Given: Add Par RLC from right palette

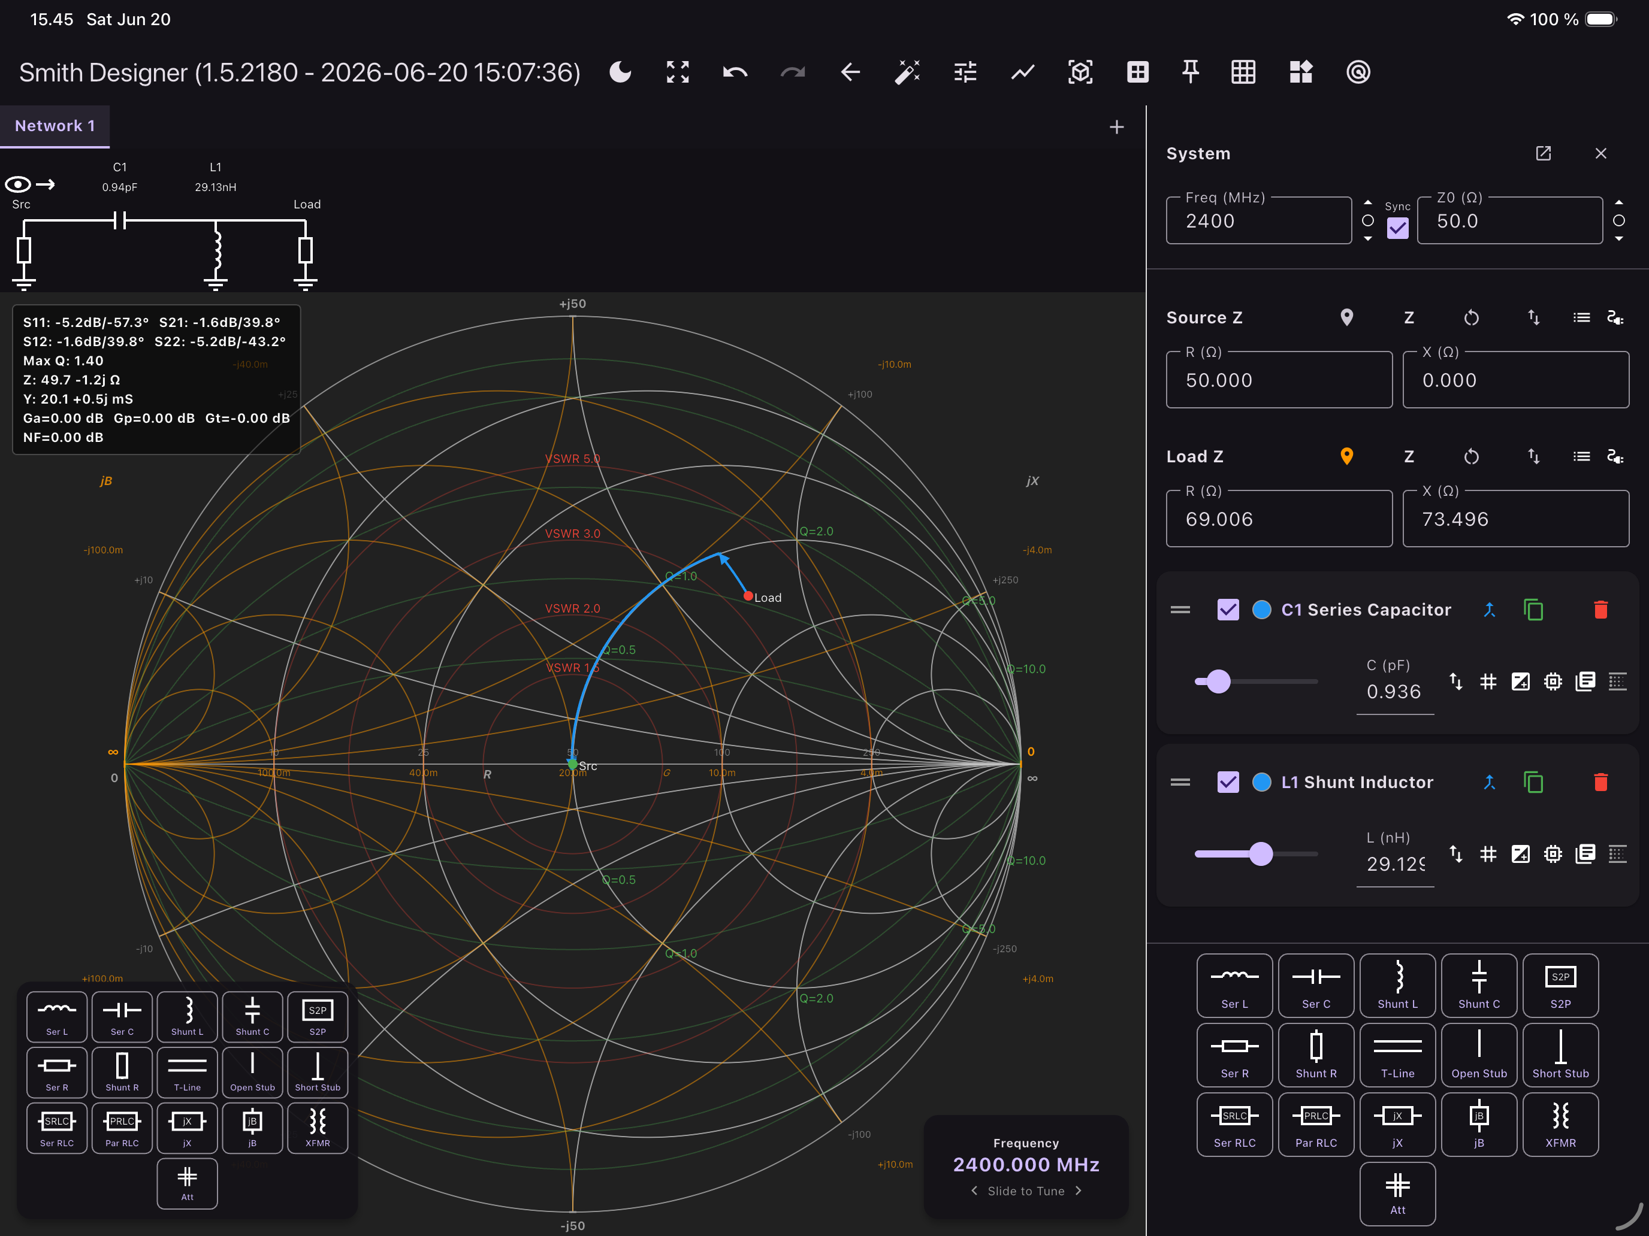Looking at the screenshot, I should pyautogui.click(x=1316, y=1124).
